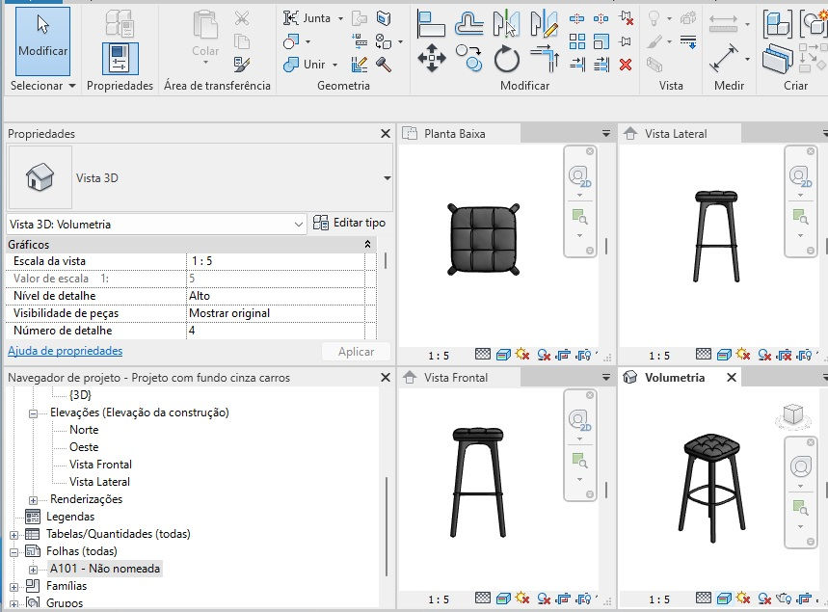Switch to the Vista Frontal view tab
This screenshot has width=828, height=612.
459,378
